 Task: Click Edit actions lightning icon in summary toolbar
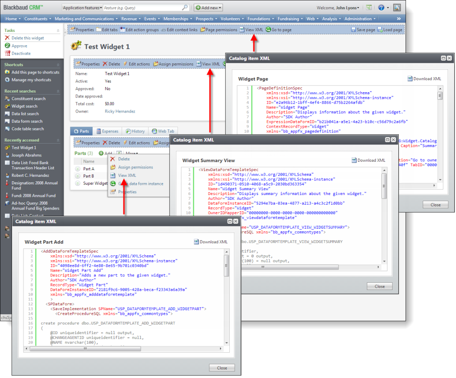(x=126, y=64)
